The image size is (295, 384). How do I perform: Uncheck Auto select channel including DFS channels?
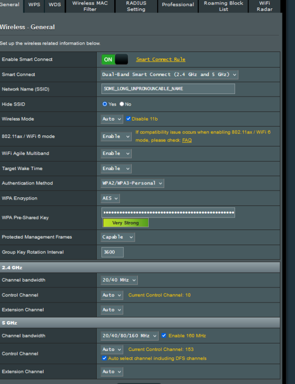(x=104, y=358)
